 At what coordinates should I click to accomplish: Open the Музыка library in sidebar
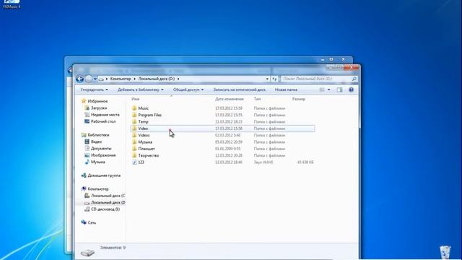tap(98, 162)
